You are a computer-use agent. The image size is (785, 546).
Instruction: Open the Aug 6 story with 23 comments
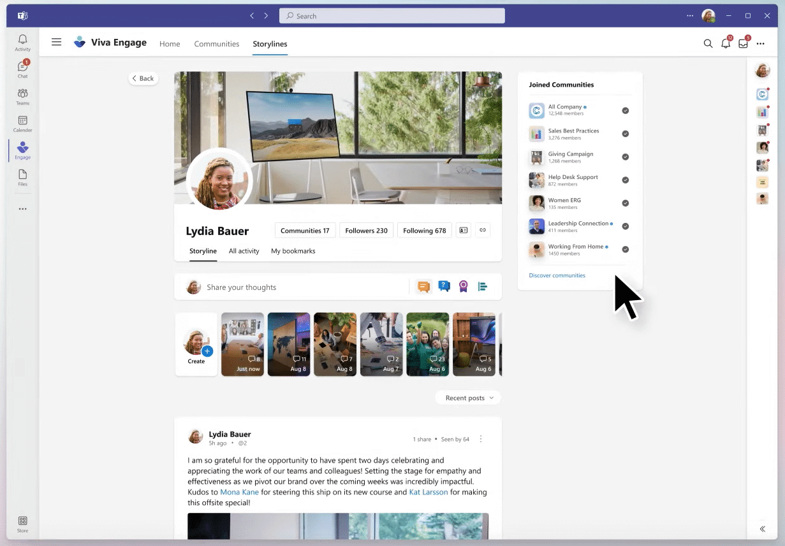point(428,344)
